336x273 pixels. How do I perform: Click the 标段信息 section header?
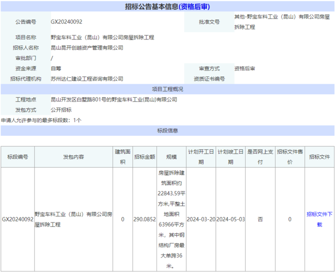click(167, 130)
